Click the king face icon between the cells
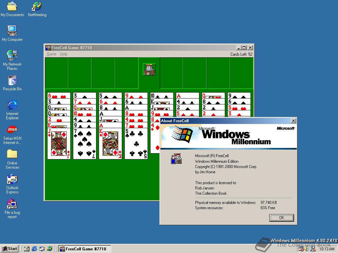Viewport: 338px width, 253px height. click(149, 70)
